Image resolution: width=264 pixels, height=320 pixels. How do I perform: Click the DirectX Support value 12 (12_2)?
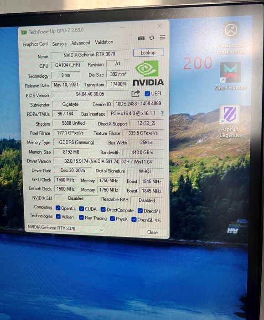click(146, 123)
